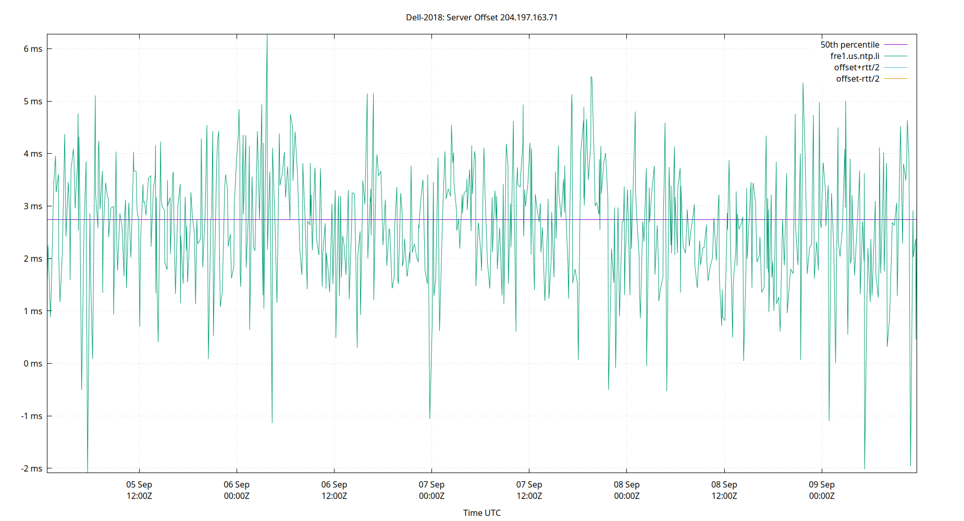Select the 05 Sep 12:00Z tick label
This screenshot has width=964, height=521.
(x=139, y=490)
